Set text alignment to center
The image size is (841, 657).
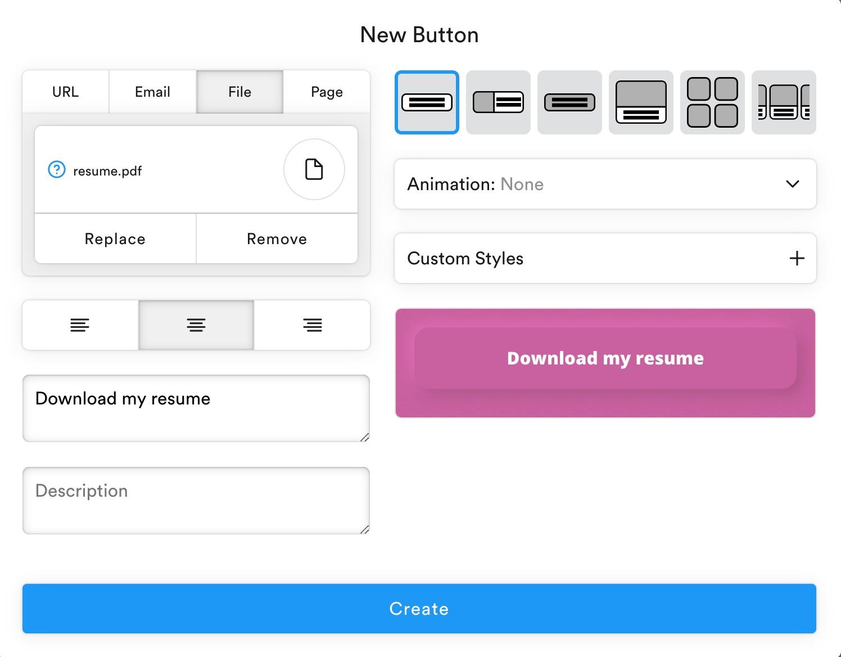coord(196,325)
